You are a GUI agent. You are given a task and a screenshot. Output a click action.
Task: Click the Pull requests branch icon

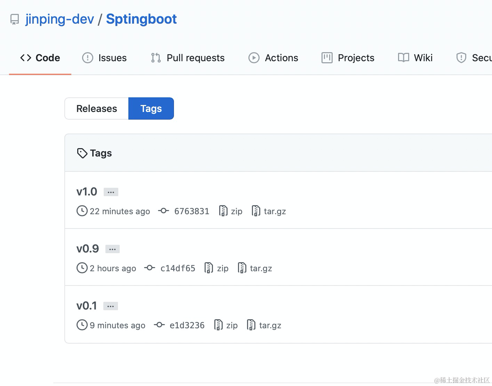pos(156,58)
